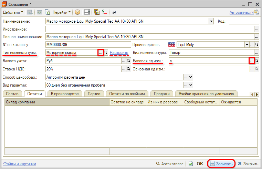The height and width of the screenshot is (169, 262).
Task: Open the Файлы и картинки link
Action: pos(20,164)
